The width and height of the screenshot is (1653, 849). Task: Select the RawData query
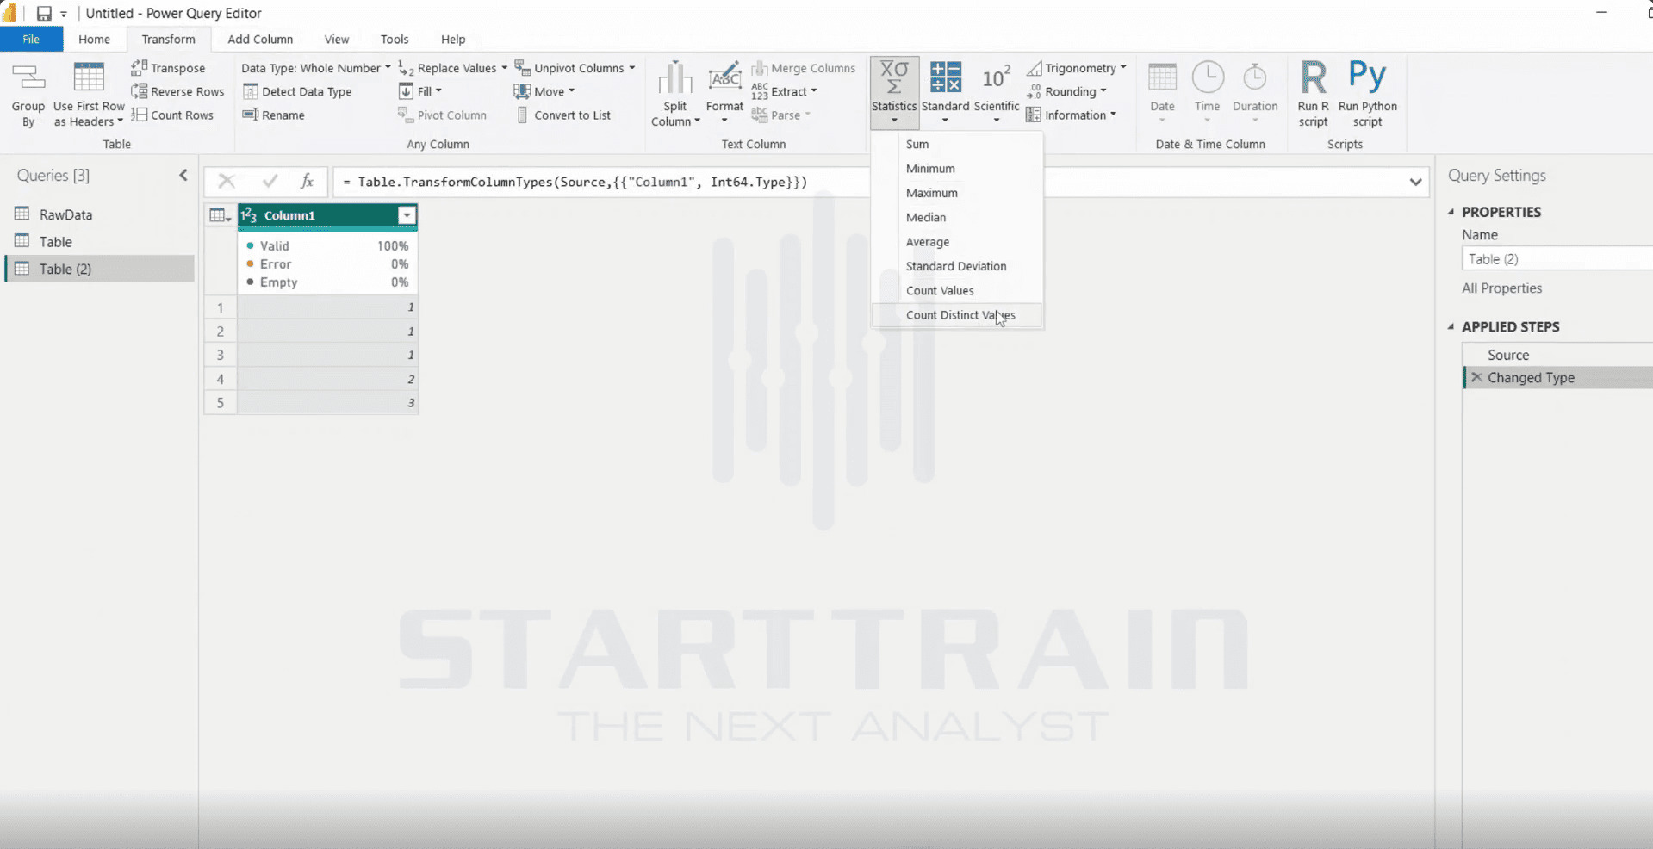99,214
